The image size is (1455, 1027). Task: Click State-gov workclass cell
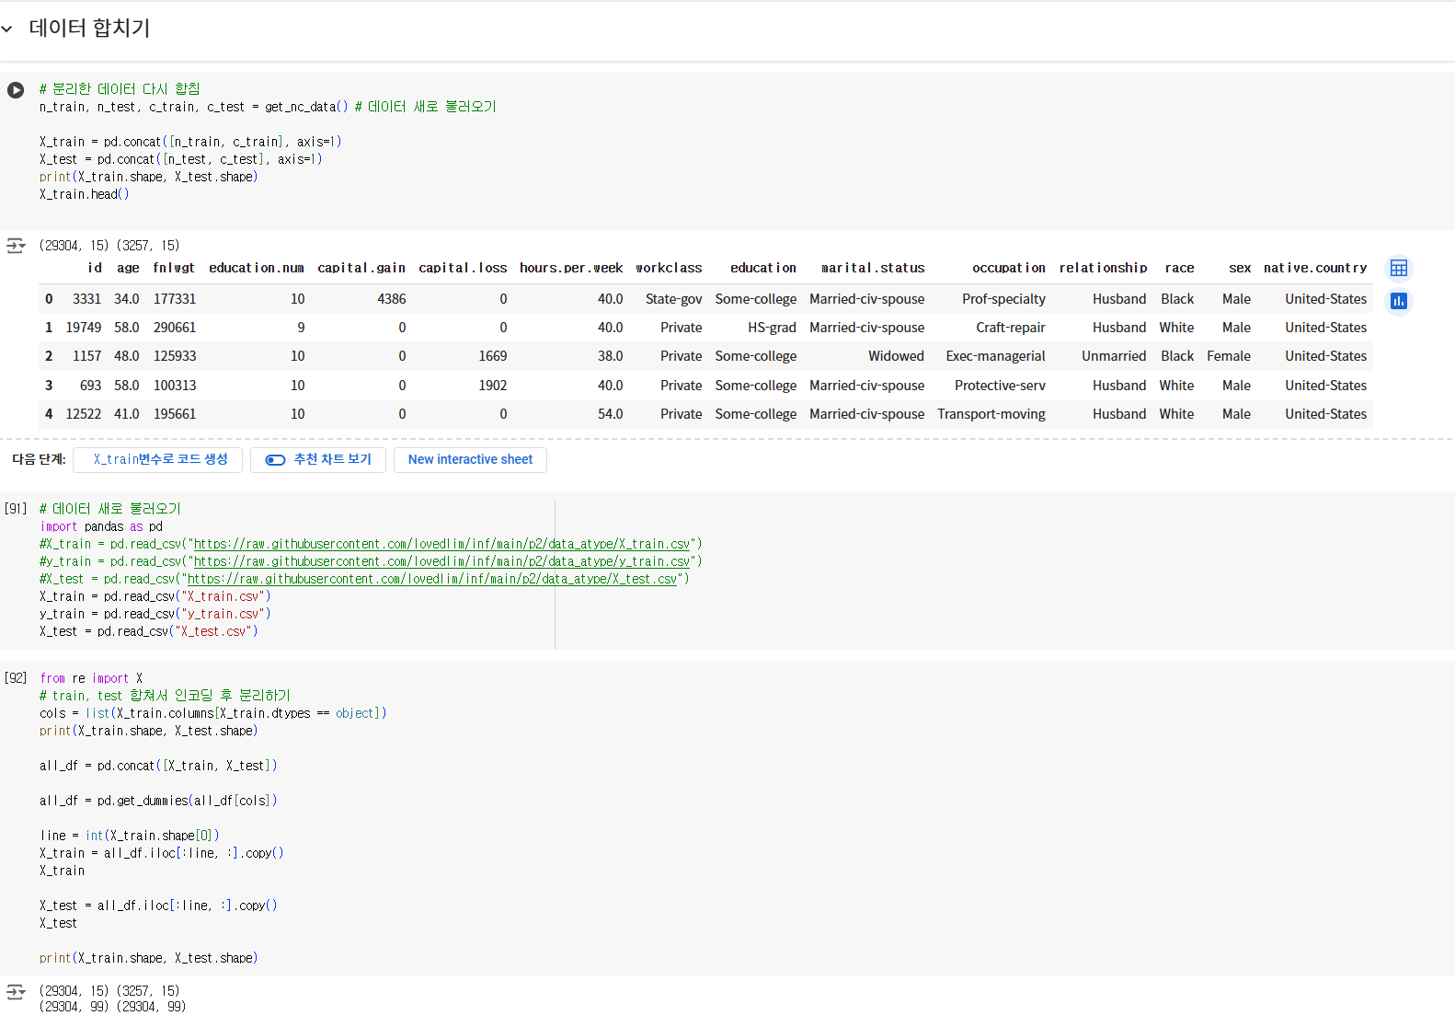(673, 299)
